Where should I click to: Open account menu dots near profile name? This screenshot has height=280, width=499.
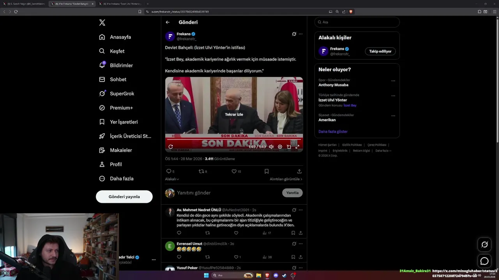154,260
